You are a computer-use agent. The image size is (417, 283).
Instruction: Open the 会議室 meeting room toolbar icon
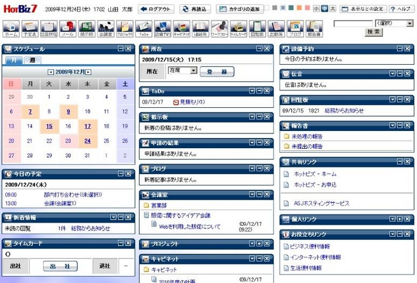(106, 29)
